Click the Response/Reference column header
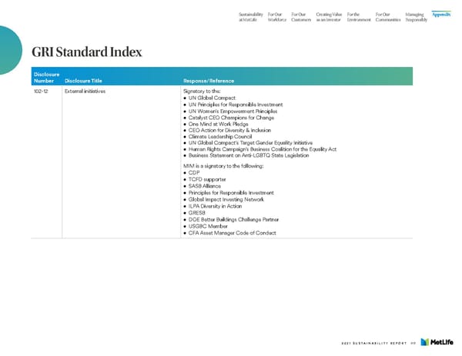 point(209,79)
